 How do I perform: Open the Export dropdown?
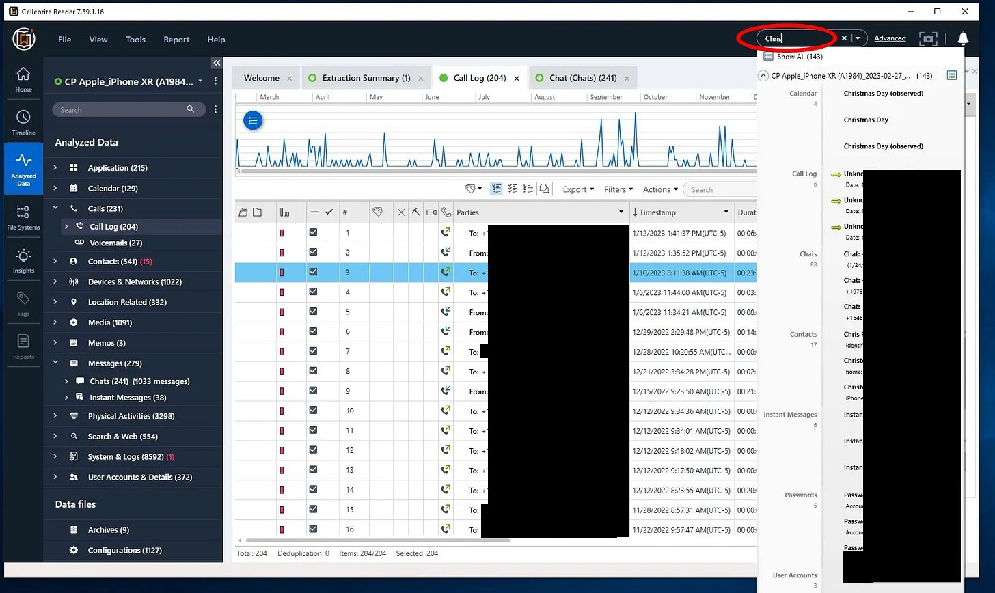(578, 189)
